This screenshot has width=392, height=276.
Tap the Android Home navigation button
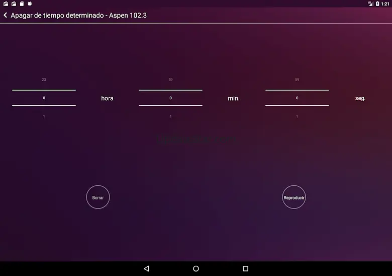click(x=196, y=269)
